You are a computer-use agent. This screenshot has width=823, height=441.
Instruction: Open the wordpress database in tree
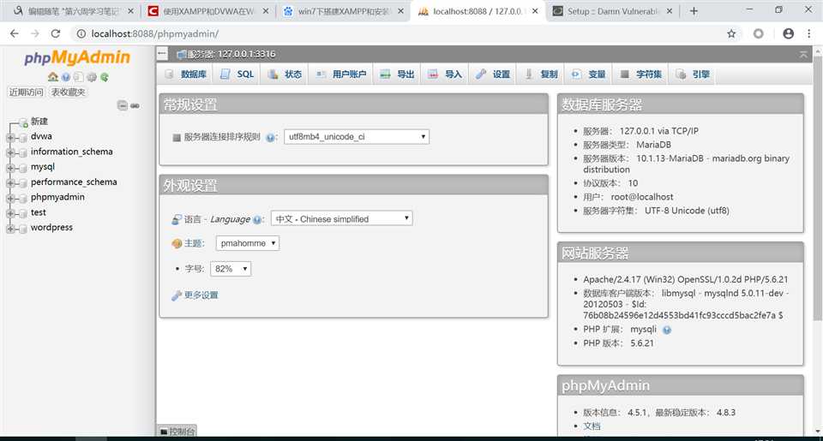(x=51, y=228)
